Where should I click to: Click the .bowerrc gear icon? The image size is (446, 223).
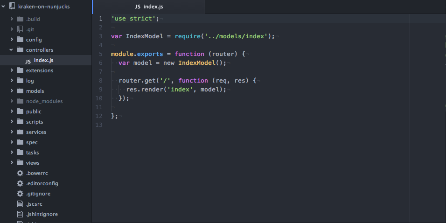[20, 173]
